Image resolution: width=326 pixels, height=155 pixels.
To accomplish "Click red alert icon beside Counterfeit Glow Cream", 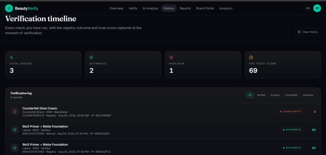I will pyautogui.click(x=15, y=112).
